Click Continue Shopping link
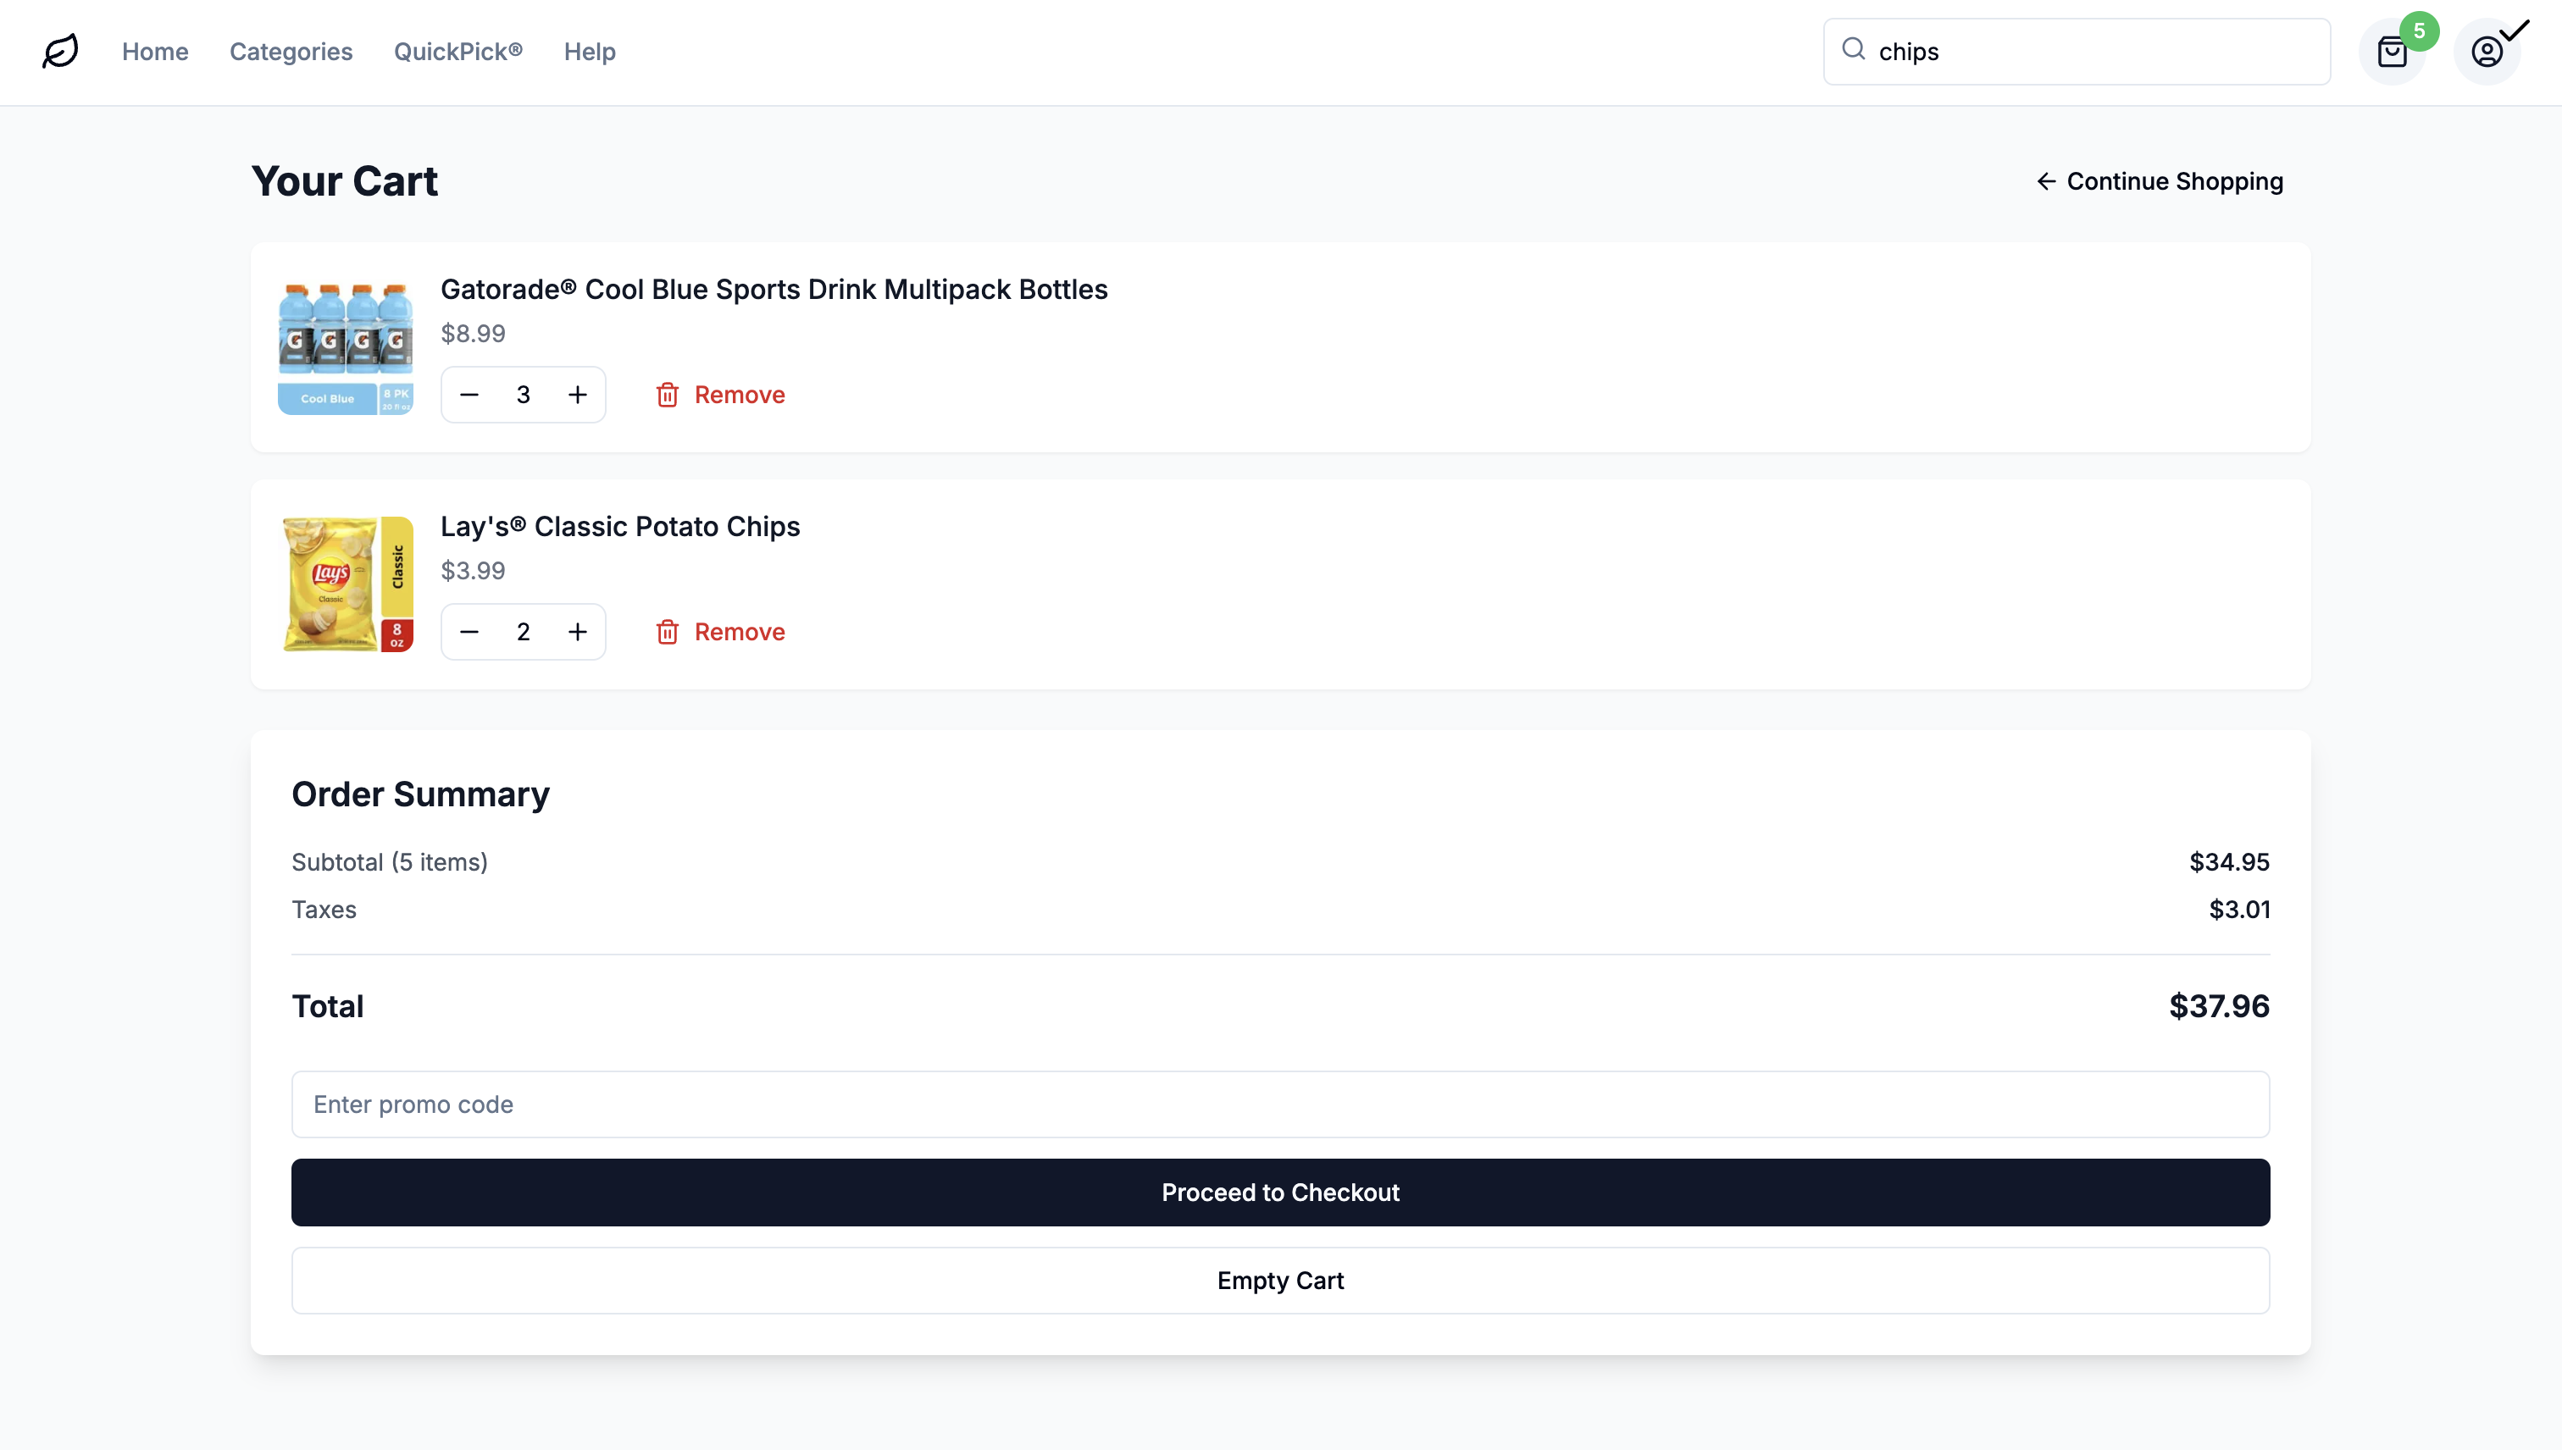 [x=2160, y=181]
